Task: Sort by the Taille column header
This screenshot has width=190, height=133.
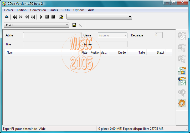Action: pos(137,53)
